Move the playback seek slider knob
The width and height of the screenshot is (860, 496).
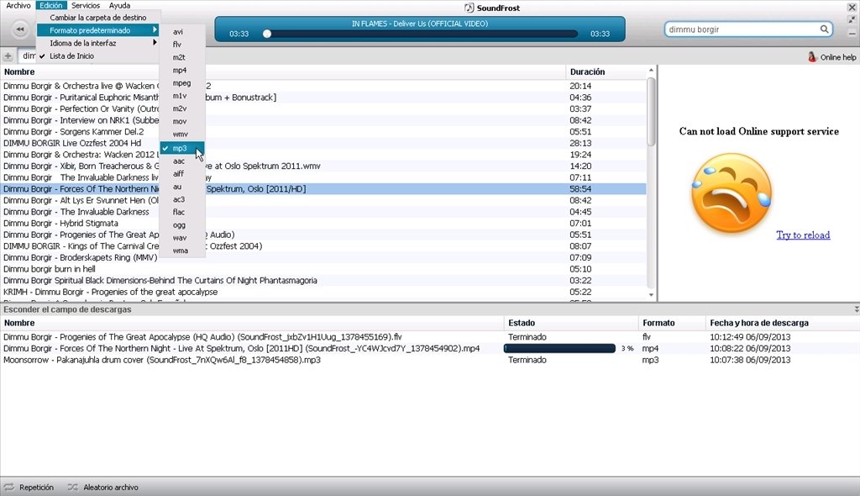click(267, 34)
